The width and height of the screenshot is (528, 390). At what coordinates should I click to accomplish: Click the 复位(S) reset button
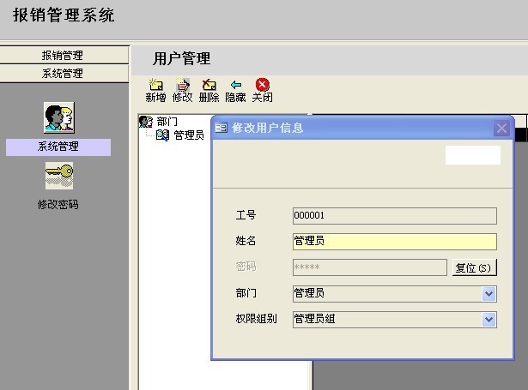coord(474,267)
